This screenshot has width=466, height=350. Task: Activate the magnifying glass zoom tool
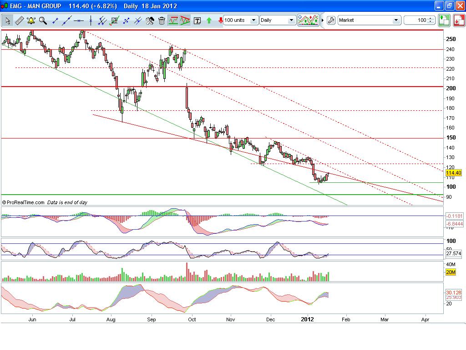[43, 21]
